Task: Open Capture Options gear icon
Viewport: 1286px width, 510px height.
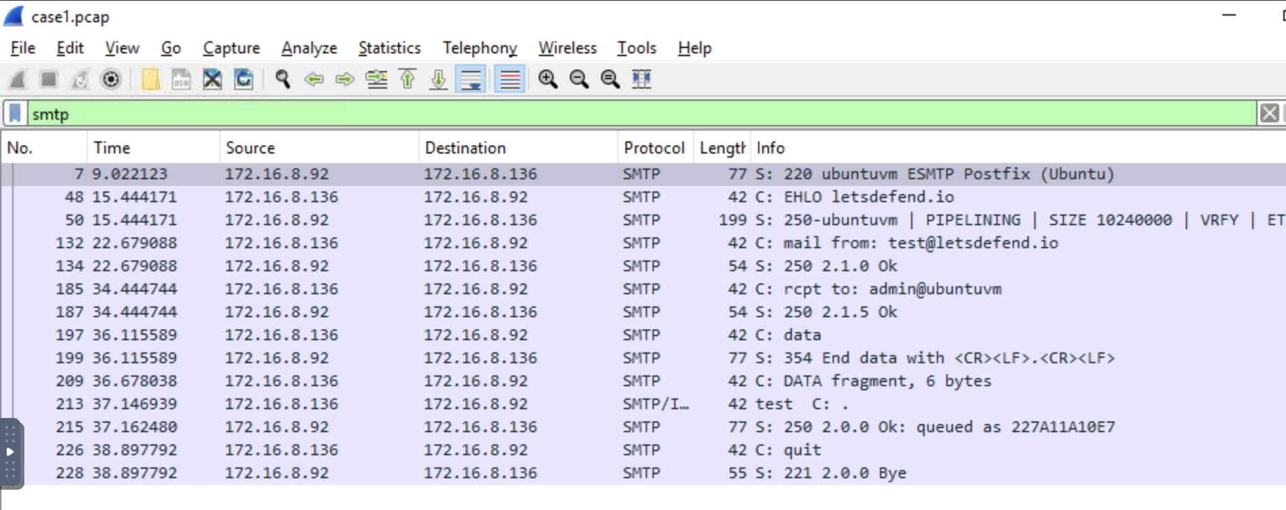Action: tap(111, 79)
